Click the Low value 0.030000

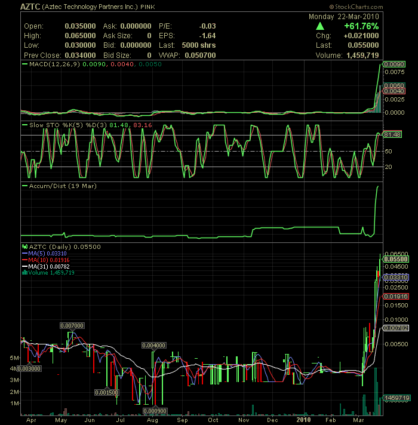[x=80, y=45]
